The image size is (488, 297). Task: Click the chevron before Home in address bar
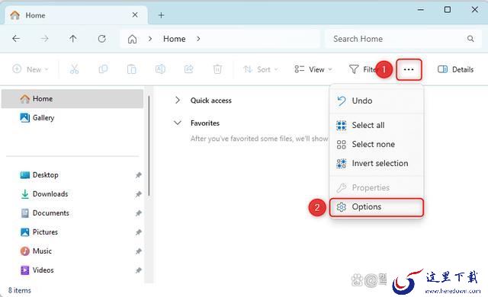click(150, 39)
